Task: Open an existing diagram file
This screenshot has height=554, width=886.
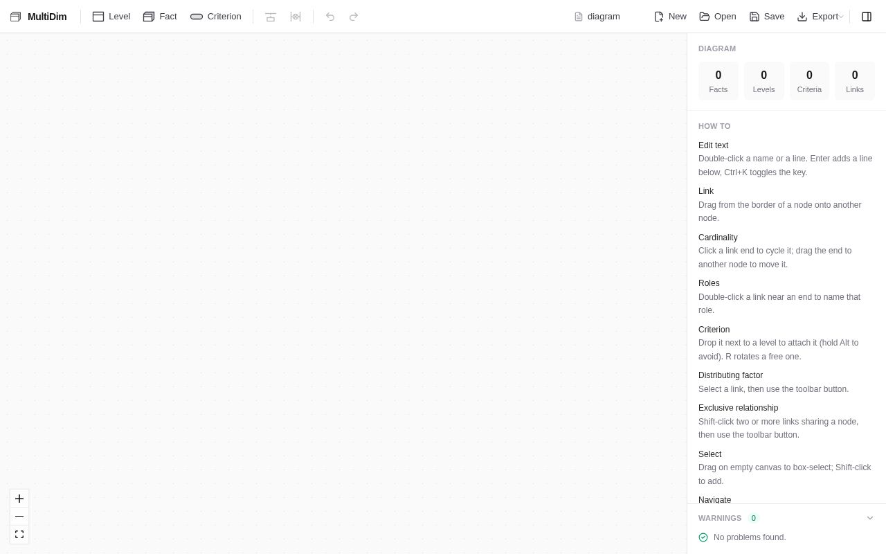Action: point(718,17)
